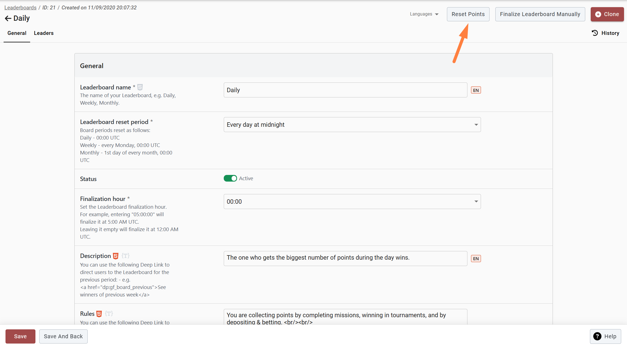Click HTML5 icon beside Leaderboard name

tap(140, 87)
